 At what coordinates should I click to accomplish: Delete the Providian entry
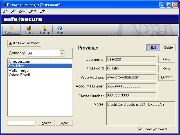(x=168, y=48)
